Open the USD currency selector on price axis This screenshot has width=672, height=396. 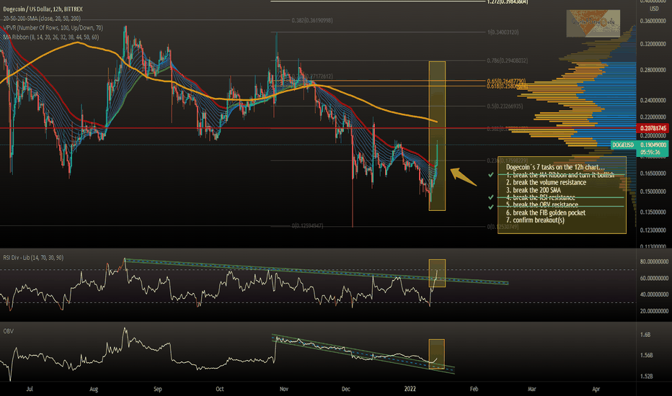click(654, 9)
